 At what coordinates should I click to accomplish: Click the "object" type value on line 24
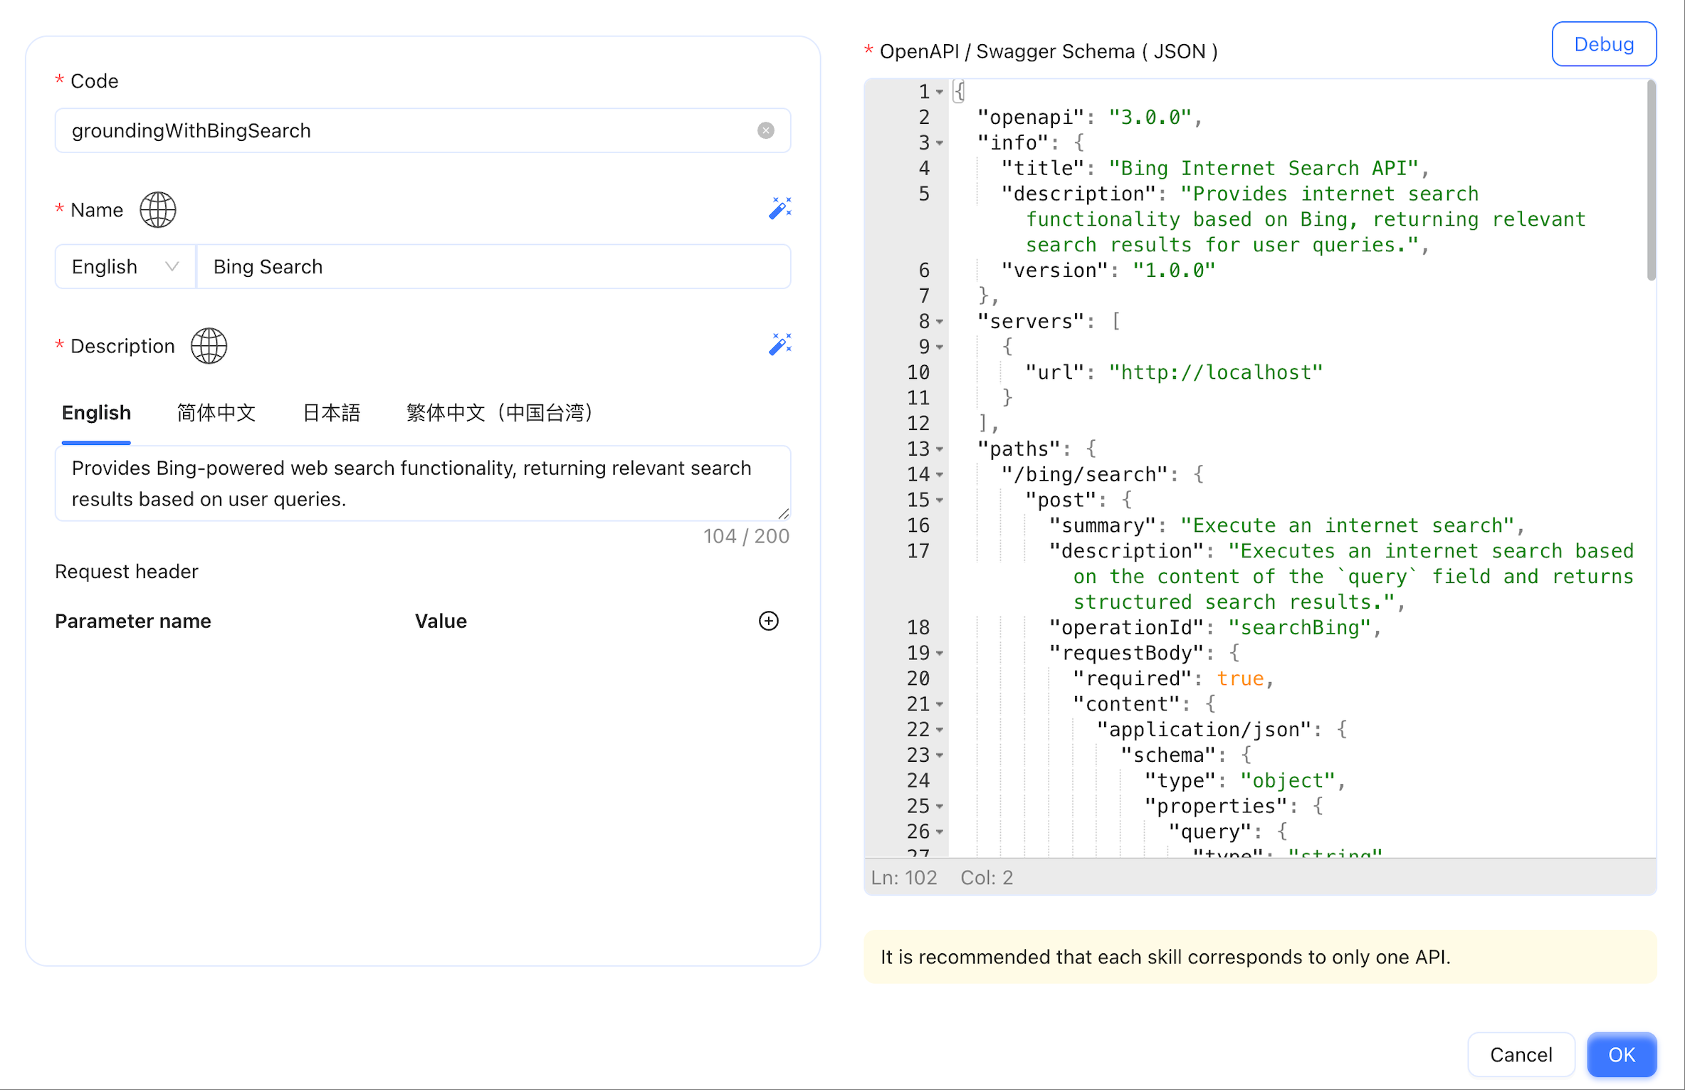1287,781
